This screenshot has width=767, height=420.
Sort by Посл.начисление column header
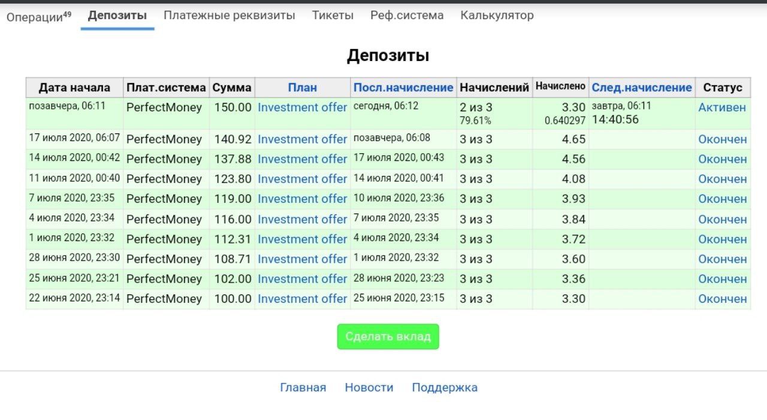[403, 87]
